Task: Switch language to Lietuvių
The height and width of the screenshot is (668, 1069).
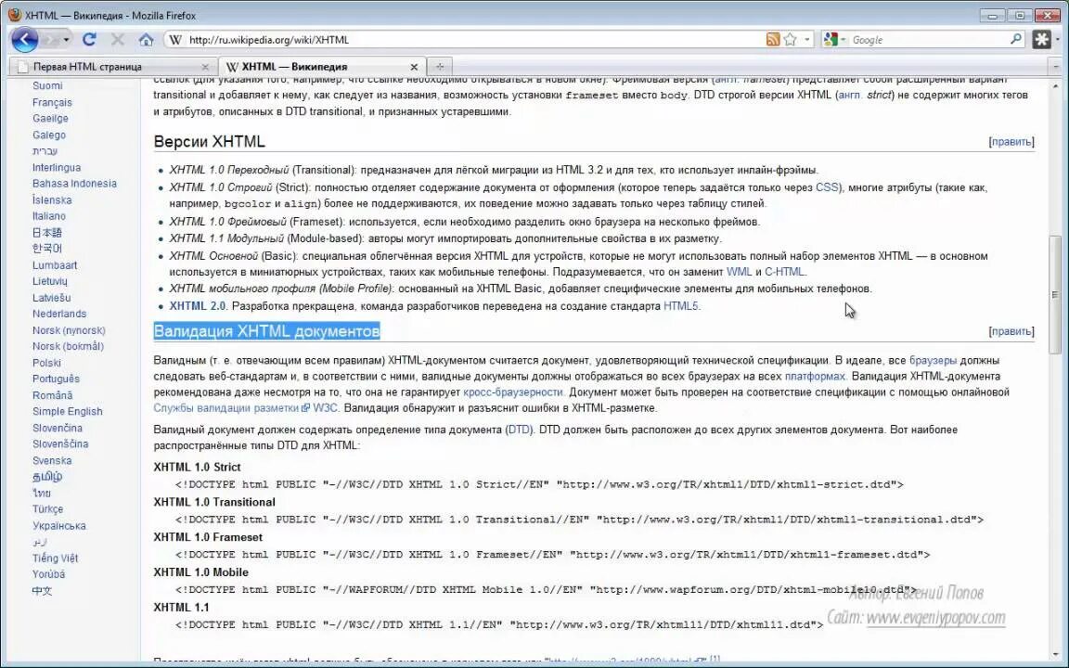Action: click(x=50, y=281)
